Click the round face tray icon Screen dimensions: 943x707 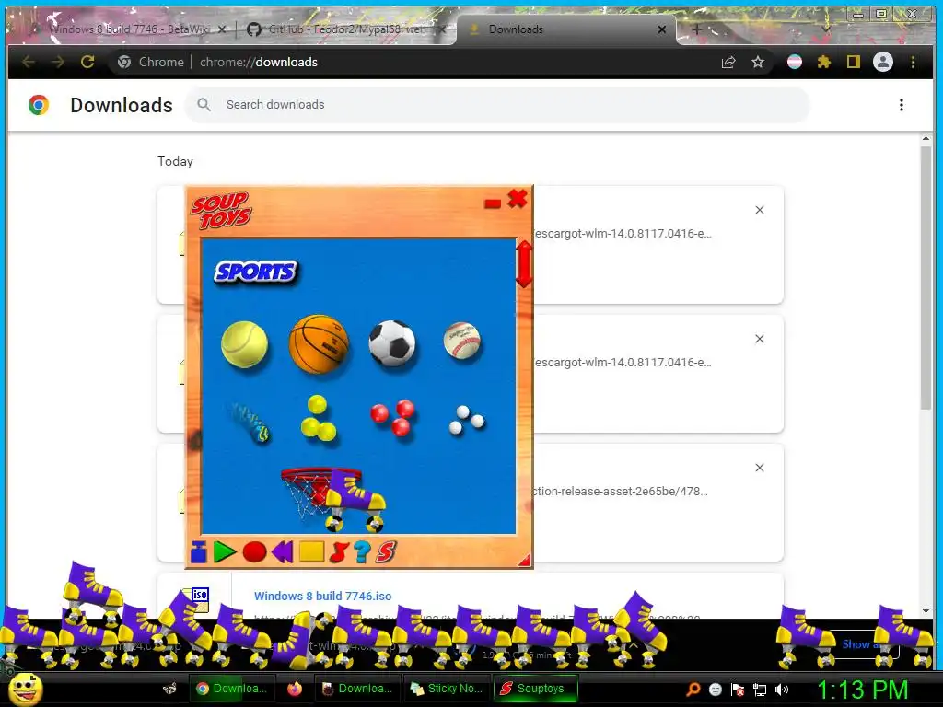[715, 690]
